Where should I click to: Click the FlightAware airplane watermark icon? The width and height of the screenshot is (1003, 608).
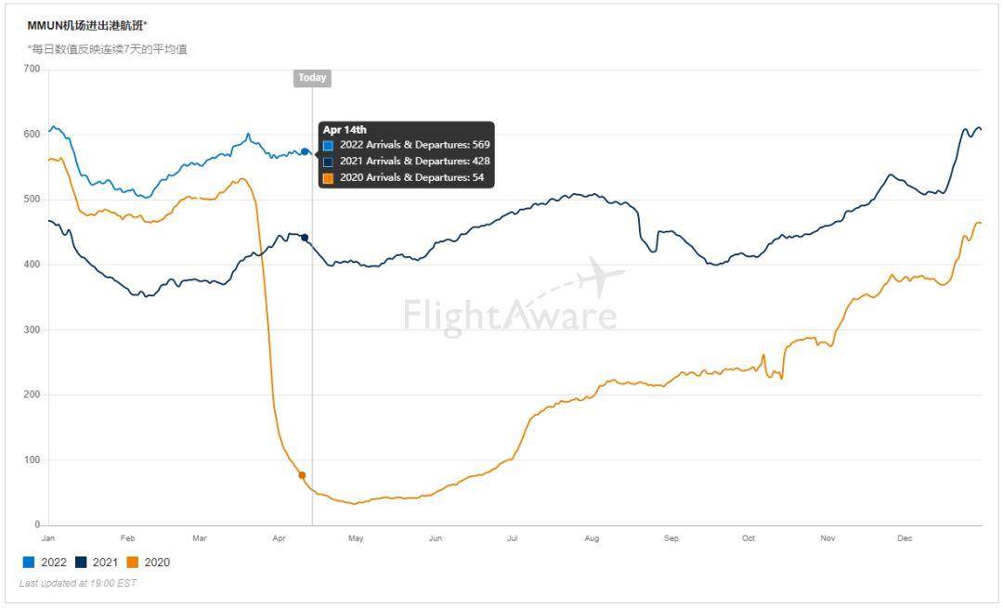point(599,278)
